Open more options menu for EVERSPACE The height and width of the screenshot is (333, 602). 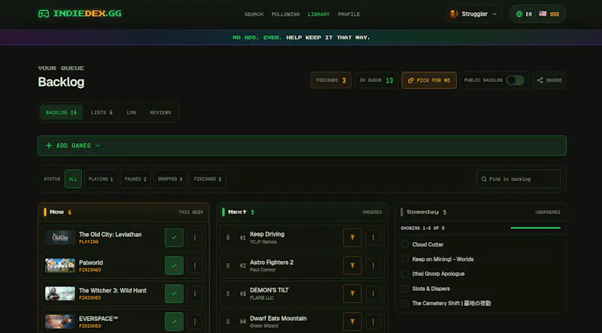(x=195, y=322)
